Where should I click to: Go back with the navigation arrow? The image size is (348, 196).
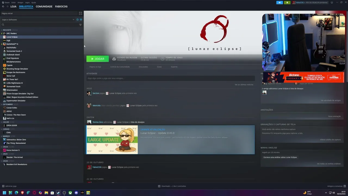point(3,6)
